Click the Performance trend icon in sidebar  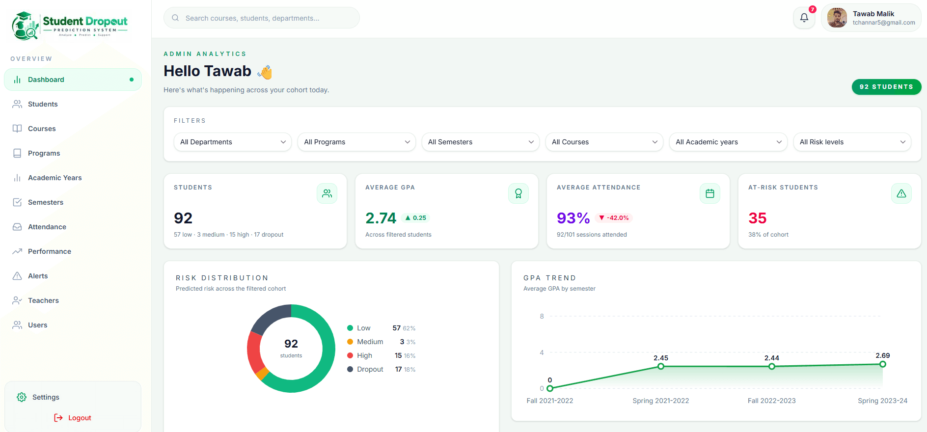coord(17,251)
